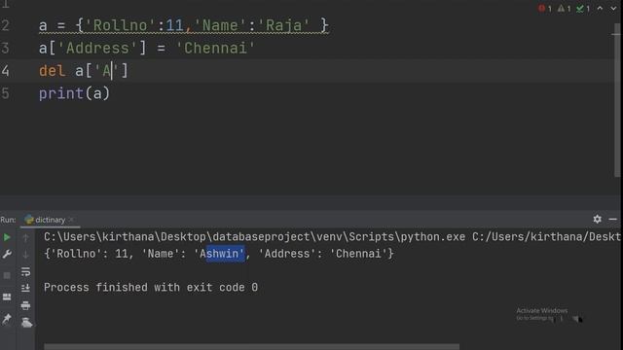
Task: Open run configuration wrench icon
Action: (7, 254)
